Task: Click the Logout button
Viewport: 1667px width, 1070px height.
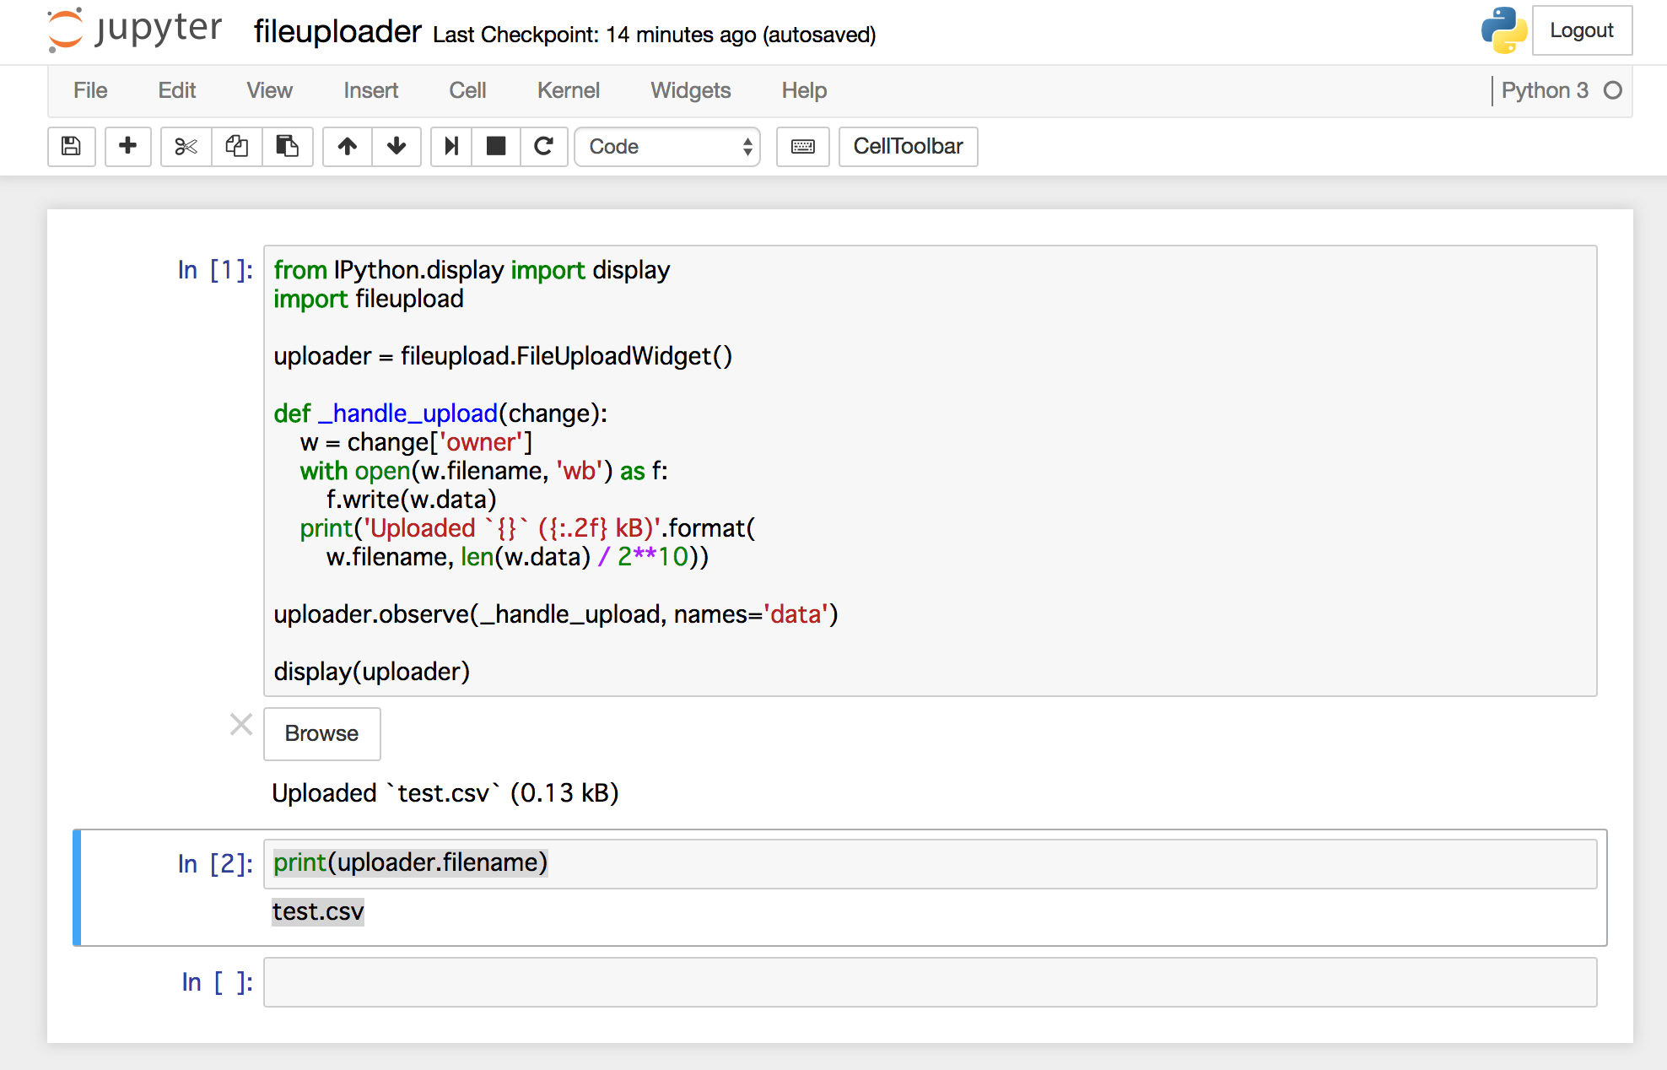Action: pyautogui.click(x=1582, y=30)
